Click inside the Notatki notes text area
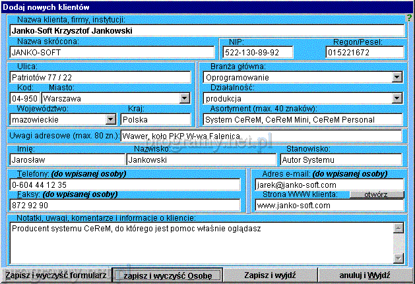The height and width of the screenshot is (284, 415). (x=198, y=242)
